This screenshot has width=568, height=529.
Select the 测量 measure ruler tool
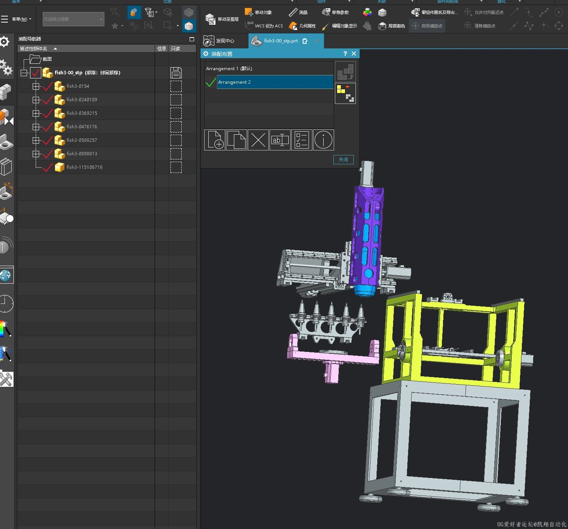[x=298, y=12]
